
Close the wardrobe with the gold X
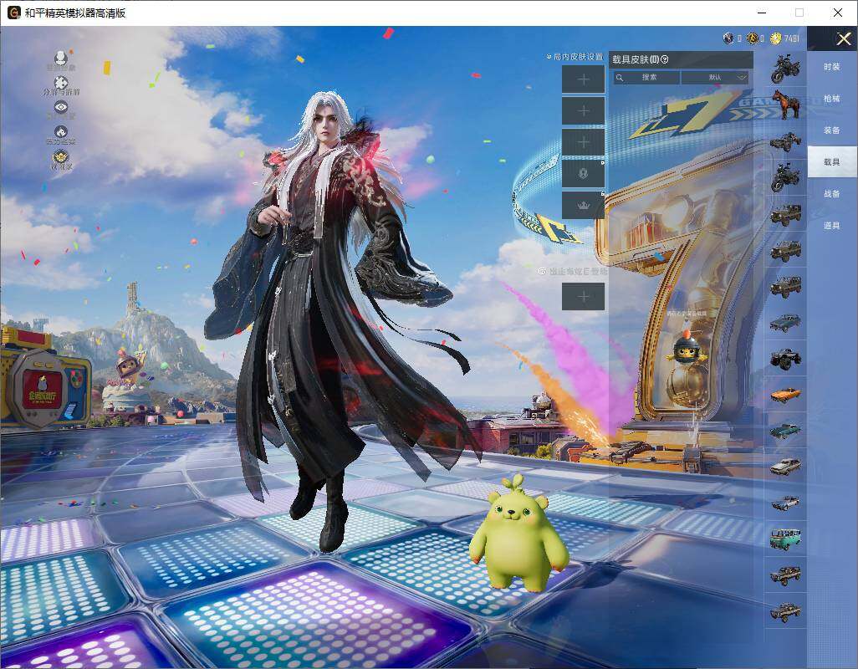843,38
